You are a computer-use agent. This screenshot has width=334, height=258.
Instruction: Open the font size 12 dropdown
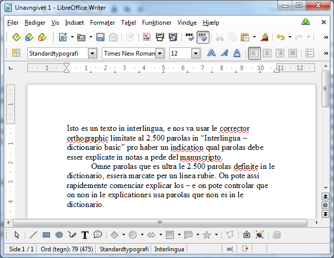pos(196,54)
